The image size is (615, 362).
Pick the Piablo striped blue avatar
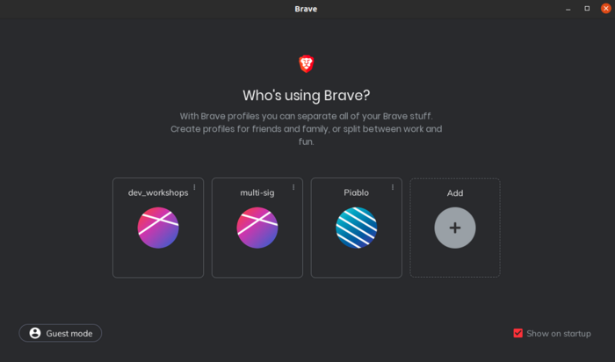point(357,228)
